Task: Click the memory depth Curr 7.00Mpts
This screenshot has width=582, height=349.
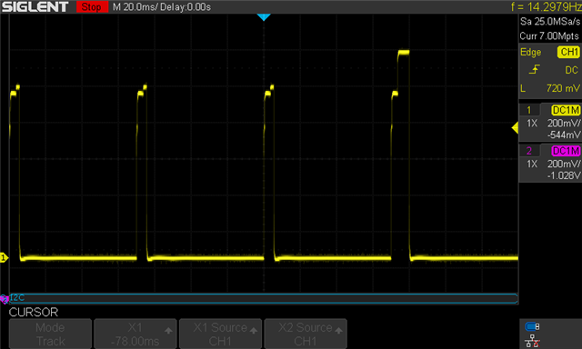Action: pos(549,36)
